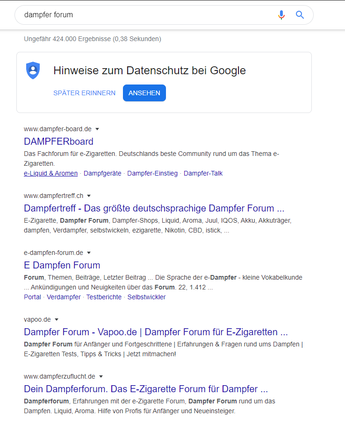Open the 'E Dampfen Forum' result
The height and width of the screenshot is (423, 345).
pos(62,265)
